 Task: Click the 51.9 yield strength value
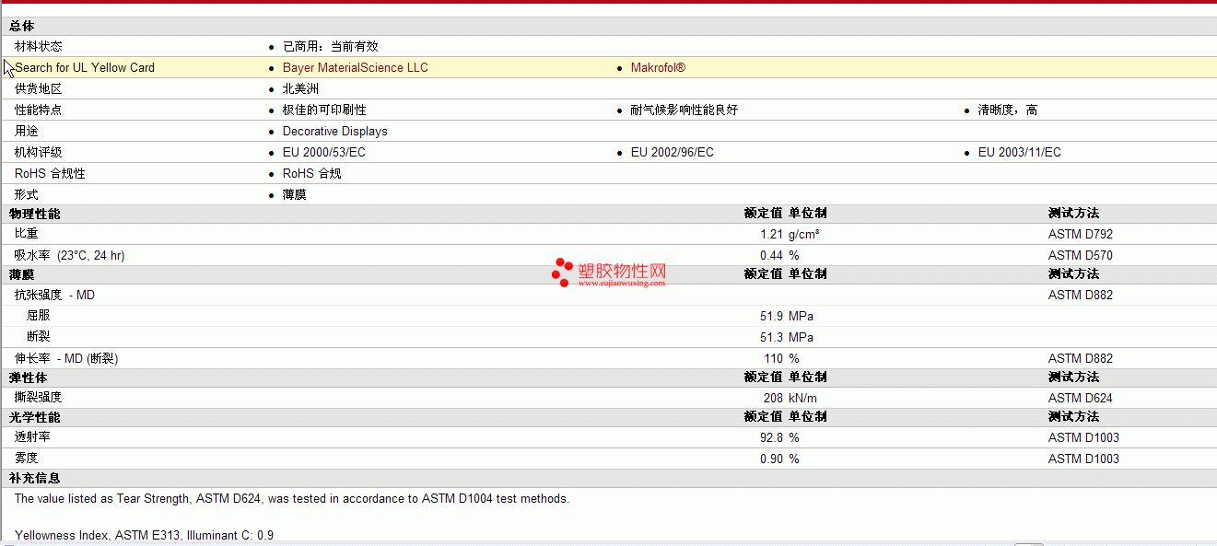point(771,317)
